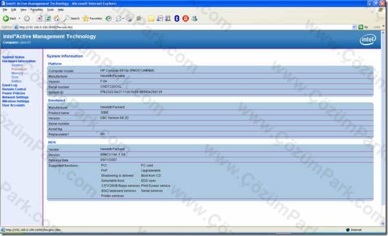Click the Platform section heading
The height and width of the screenshot is (236, 388).
click(x=55, y=64)
